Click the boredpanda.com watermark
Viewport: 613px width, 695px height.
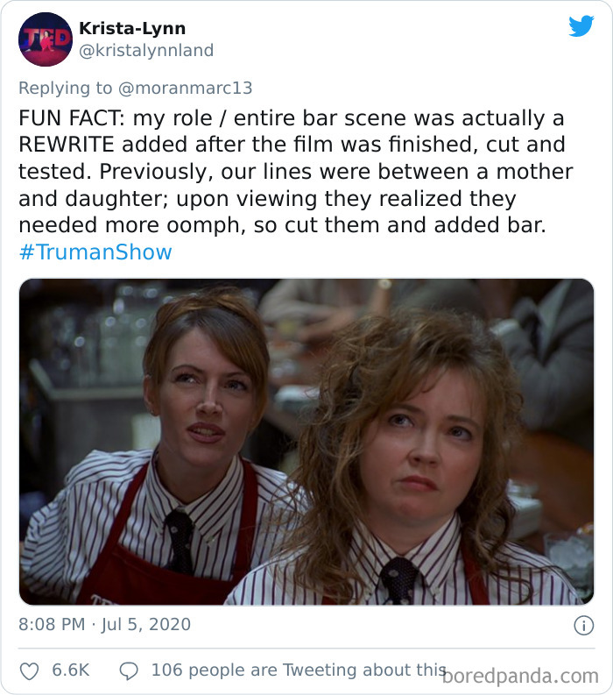click(520, 677)
